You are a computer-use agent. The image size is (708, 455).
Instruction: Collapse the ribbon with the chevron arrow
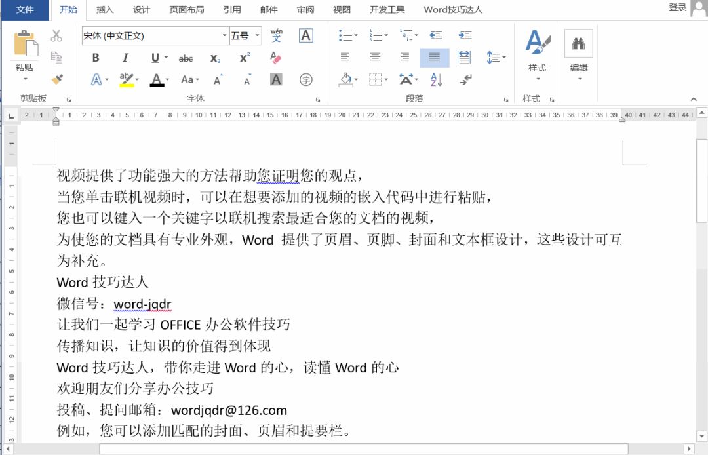(x=694, y=99)
